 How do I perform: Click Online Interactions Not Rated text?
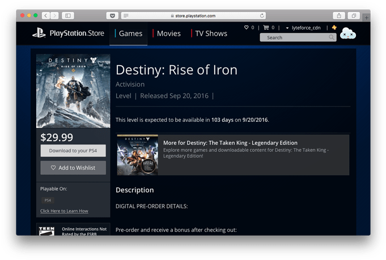(x=84, y=232)
